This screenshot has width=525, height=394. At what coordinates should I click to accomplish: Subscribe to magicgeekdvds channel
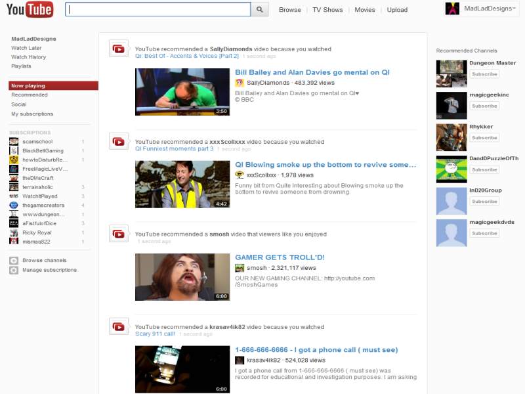484,233
